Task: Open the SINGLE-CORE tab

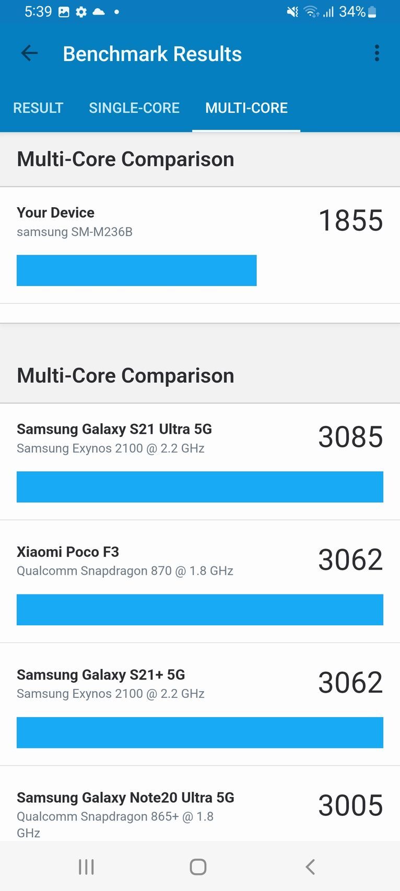Action: [134, 108]
